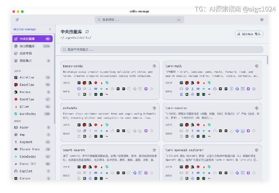Select Copilot in the sidebar
This screenshot has width=279, height=193.
(32, 171)
